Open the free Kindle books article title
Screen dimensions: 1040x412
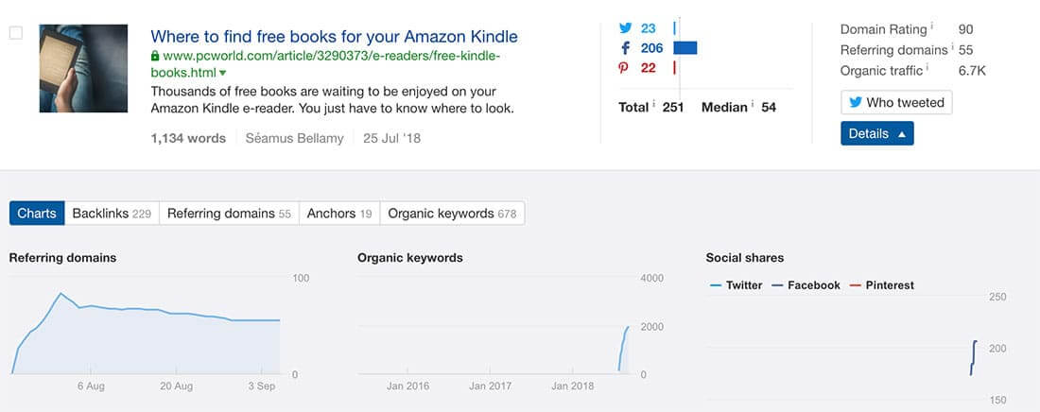[334, 37]
